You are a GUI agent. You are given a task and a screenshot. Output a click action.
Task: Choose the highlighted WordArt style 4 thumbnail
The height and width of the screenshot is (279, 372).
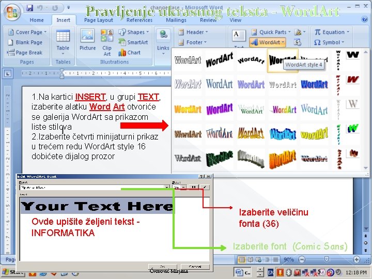[x=283, y=60]
